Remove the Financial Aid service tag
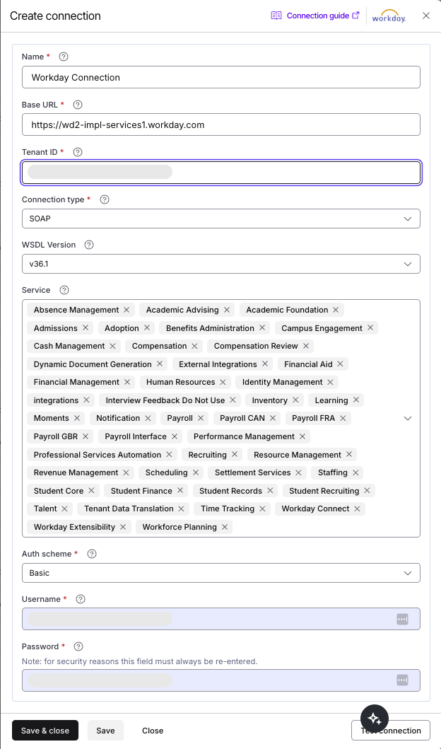This screenshot has height=749, width=441. tap(341, 364)
